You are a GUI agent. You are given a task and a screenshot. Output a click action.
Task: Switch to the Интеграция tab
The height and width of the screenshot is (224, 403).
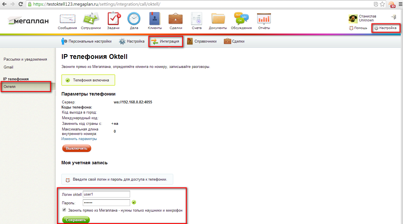166,41
